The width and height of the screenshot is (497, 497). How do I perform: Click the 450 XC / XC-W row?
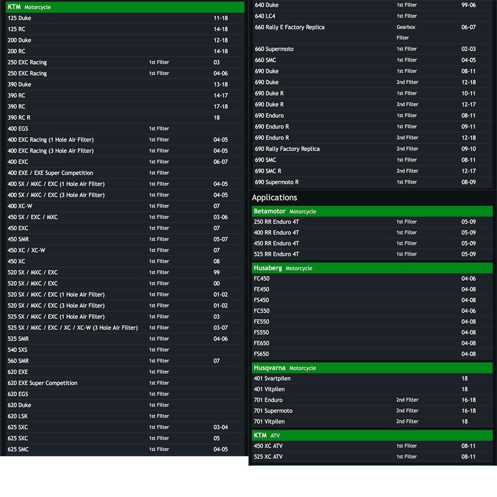pyautogui.click(x=125, y=250)
